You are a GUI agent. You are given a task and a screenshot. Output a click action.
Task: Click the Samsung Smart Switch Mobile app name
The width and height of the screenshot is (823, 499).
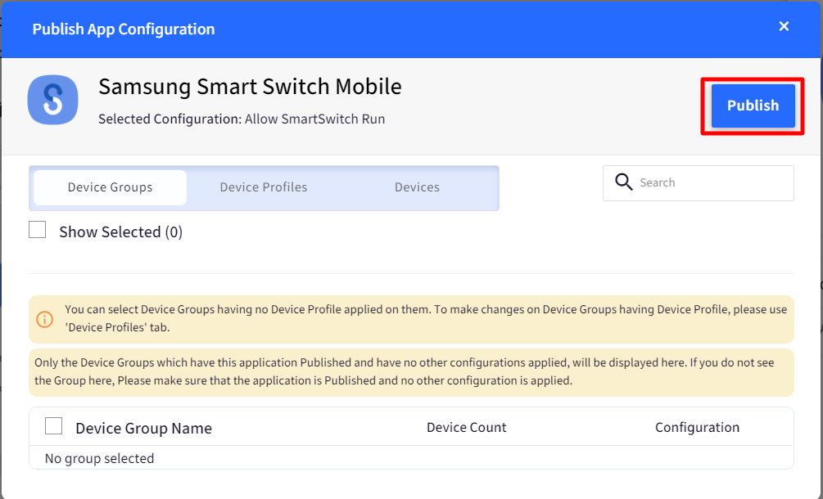pos(250,87)
